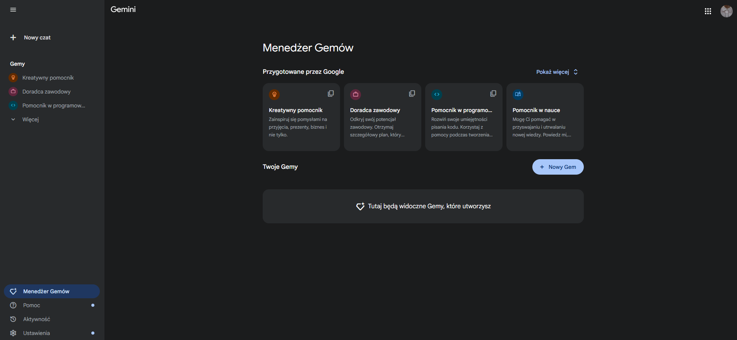Screen dimensions: 737x340
Task: Click the briefcase icon beside Doradca zawodowy in sidebar
Action: (13, 92)
